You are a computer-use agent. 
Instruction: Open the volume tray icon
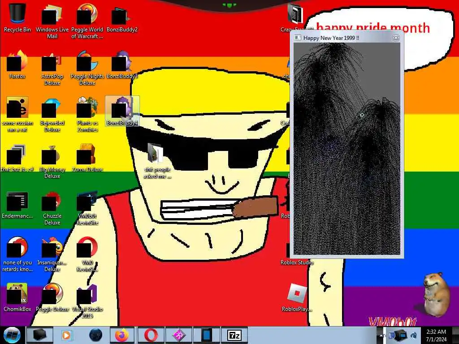[x=414, y=335]
